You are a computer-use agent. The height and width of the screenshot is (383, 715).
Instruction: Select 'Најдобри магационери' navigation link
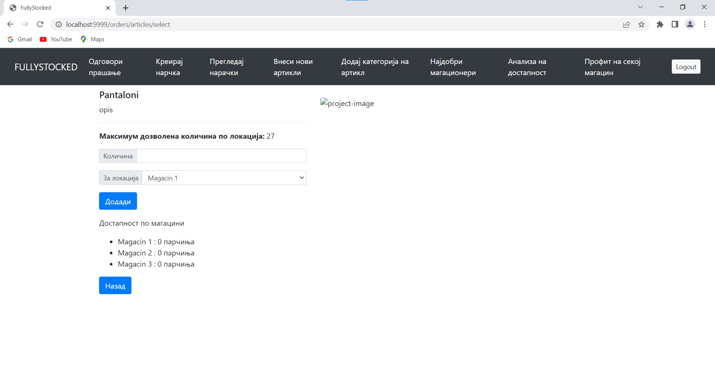tap(453, 67)
